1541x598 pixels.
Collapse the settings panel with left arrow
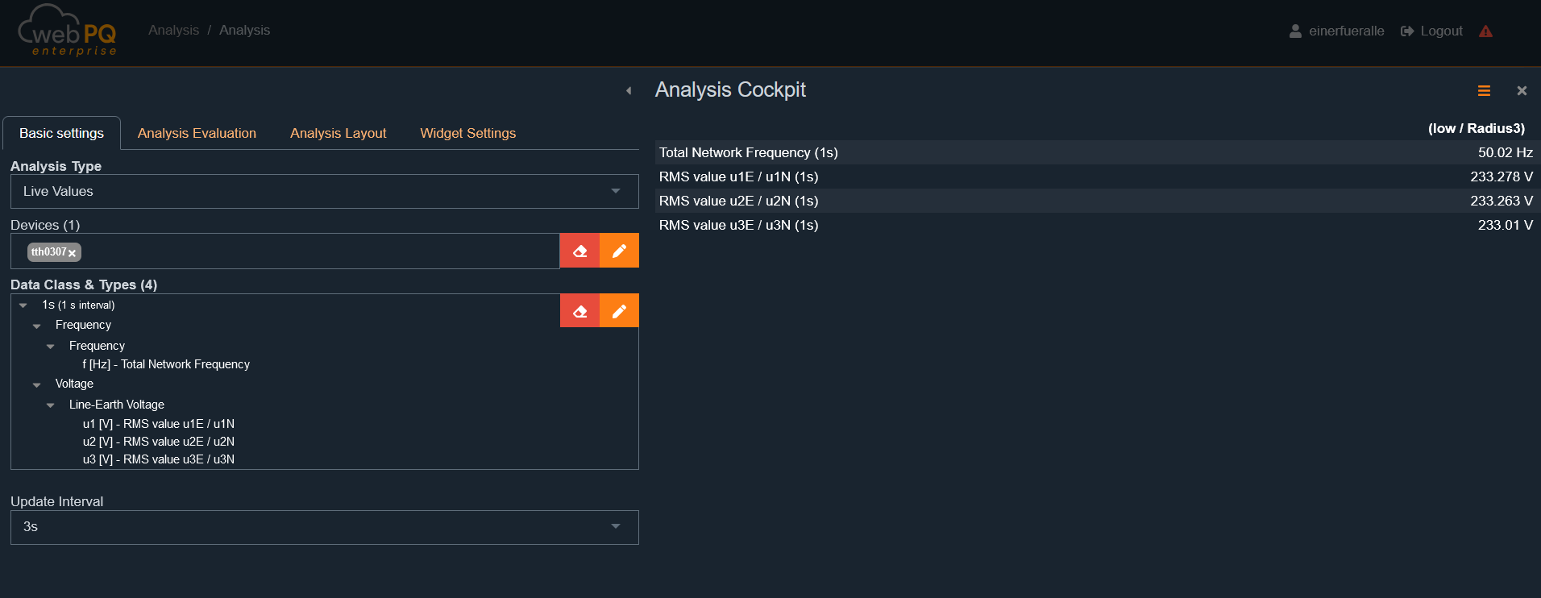[x=629, y=90]
